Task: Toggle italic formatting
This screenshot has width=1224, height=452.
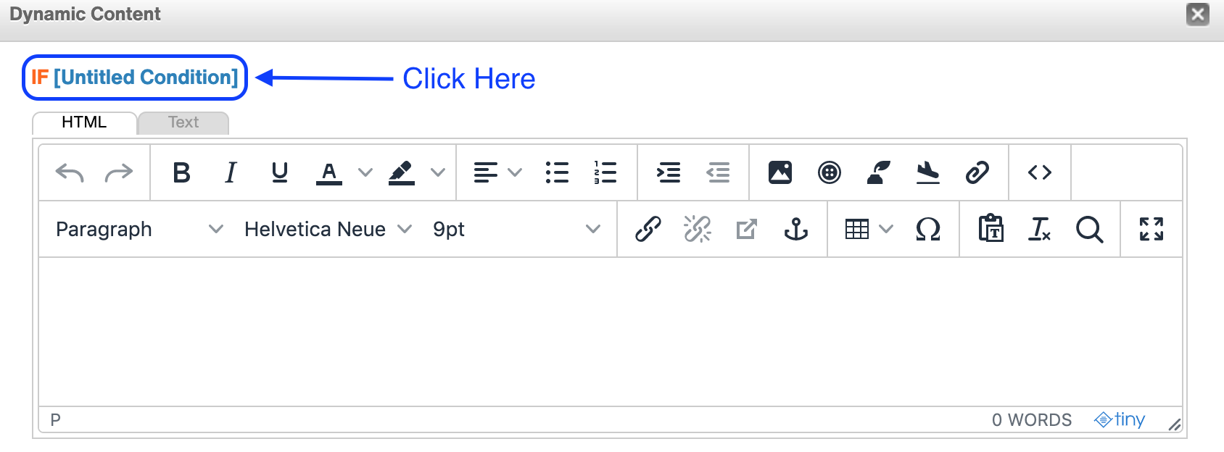Action: [231, 172]
